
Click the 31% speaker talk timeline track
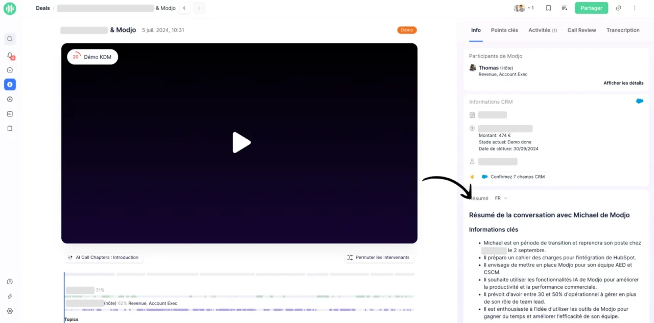pos(240,296)
